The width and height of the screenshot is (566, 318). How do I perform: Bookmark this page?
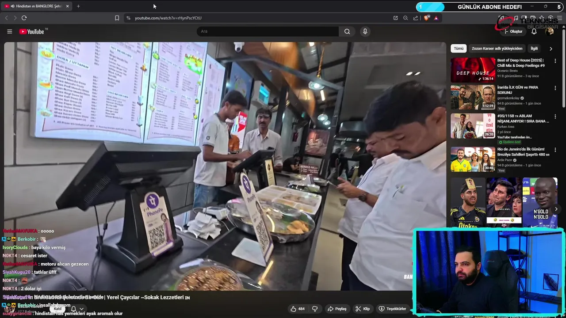point(117,18)
